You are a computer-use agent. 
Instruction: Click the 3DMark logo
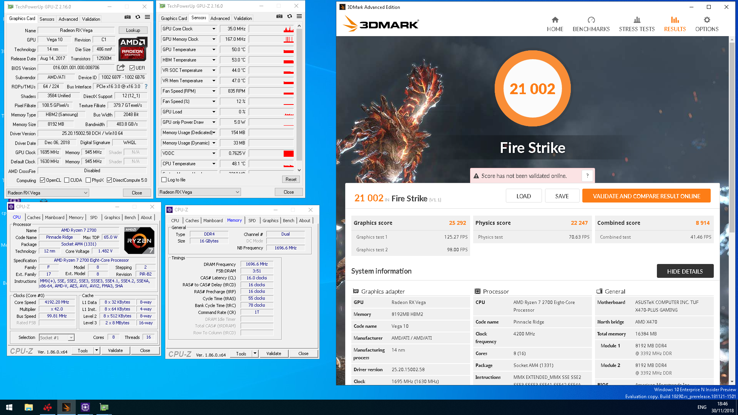tap(381, 24)
